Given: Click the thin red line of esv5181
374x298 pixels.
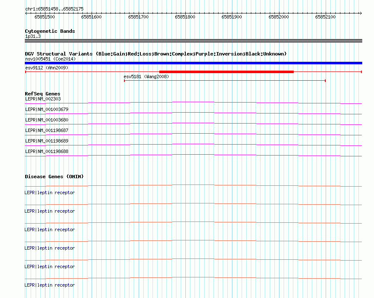Looking at the screenshot, I should click(225, 81).
